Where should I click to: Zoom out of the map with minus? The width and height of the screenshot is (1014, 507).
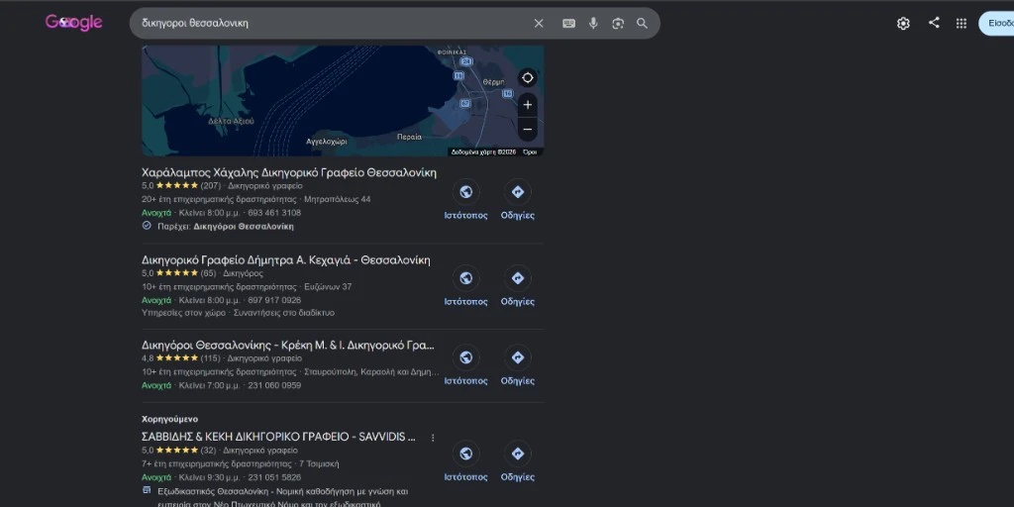point(528,130)
